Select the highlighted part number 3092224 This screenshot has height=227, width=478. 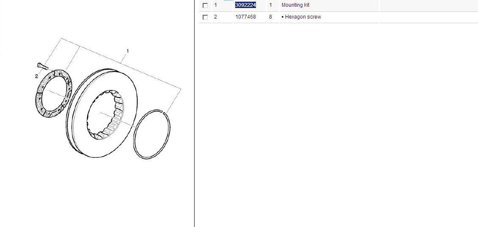click(x=245, y=5)
